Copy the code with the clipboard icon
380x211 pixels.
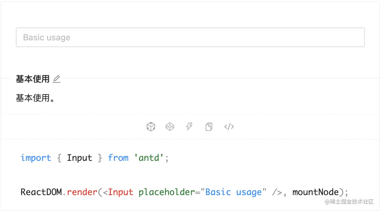coord(209,127)
